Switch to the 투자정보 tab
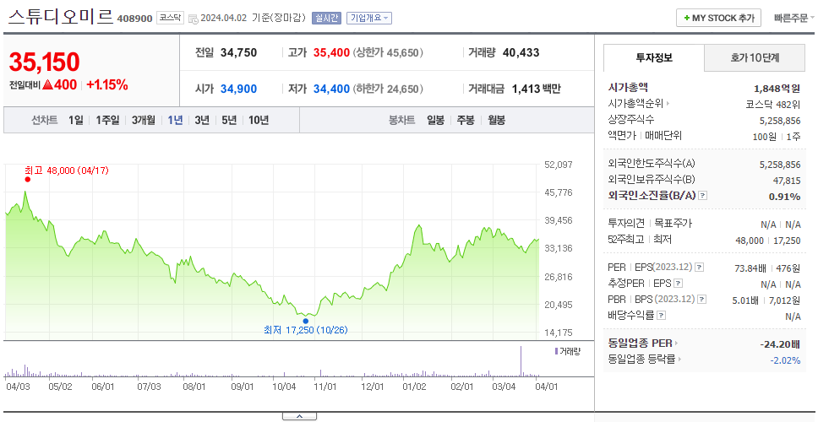The height and width of the screenshot is (422, 818). click(654, 58)
